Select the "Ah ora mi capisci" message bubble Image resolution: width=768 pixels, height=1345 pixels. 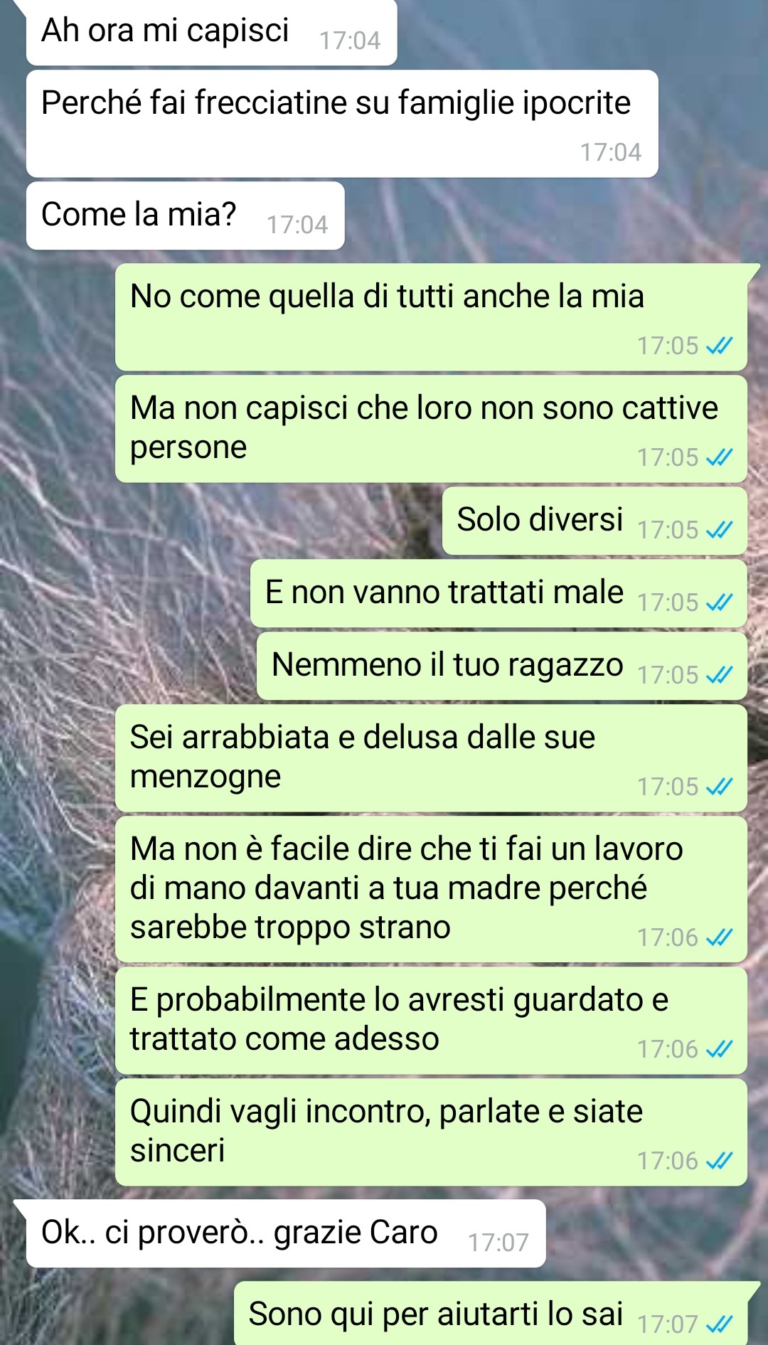click(211, 33)
